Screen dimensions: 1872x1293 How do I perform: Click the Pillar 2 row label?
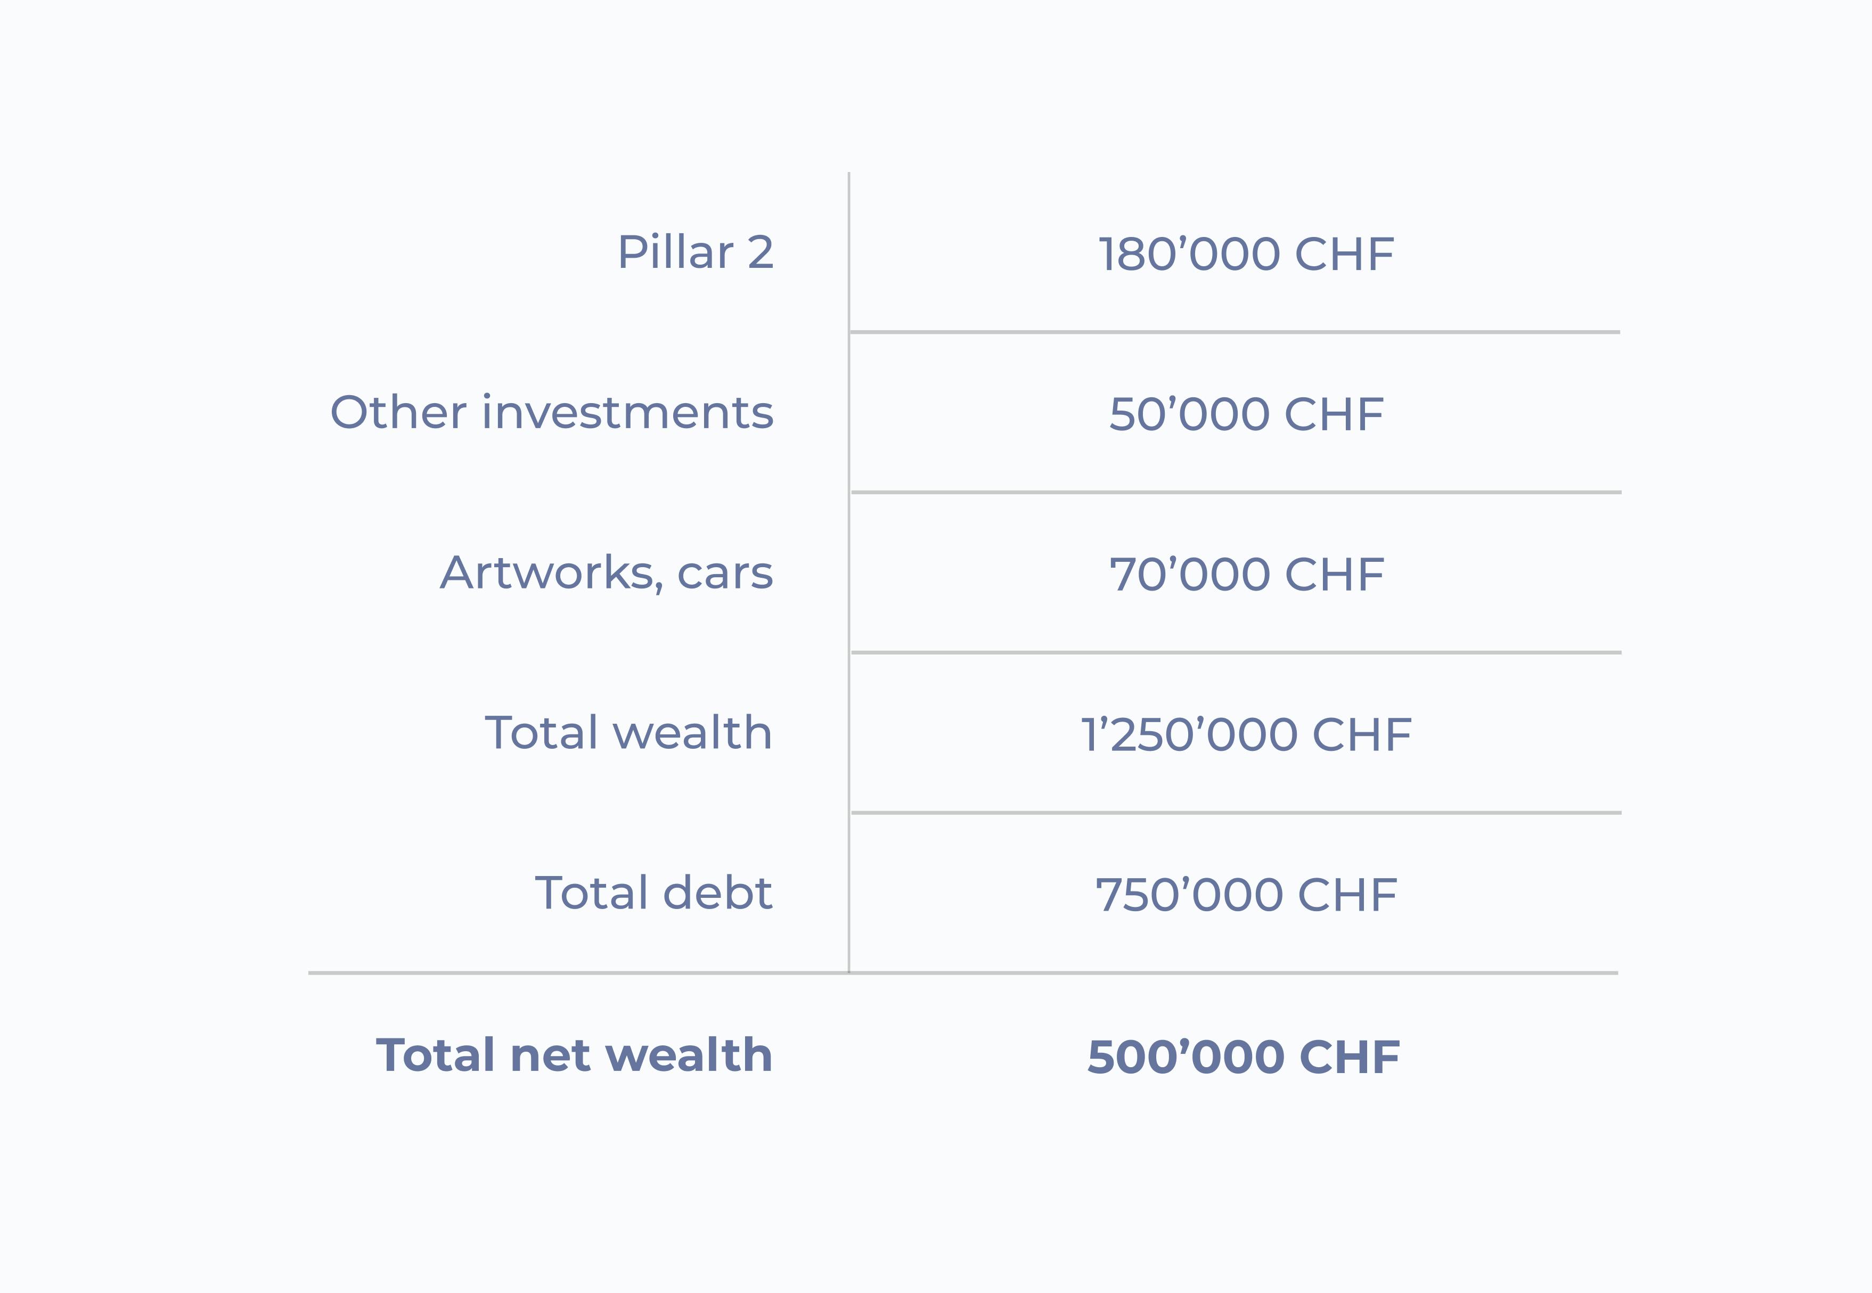point(695,252)
